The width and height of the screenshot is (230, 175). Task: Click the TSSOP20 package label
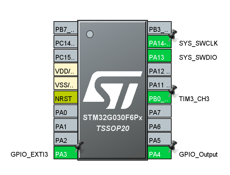[x=113, y=128]
